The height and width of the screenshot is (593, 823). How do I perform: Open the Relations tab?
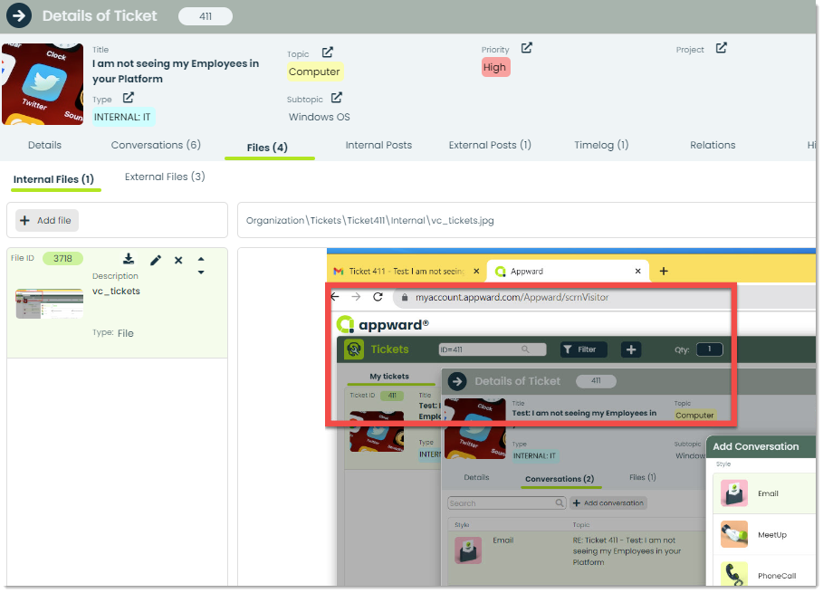pyautogui.click(x=713, y=146)
